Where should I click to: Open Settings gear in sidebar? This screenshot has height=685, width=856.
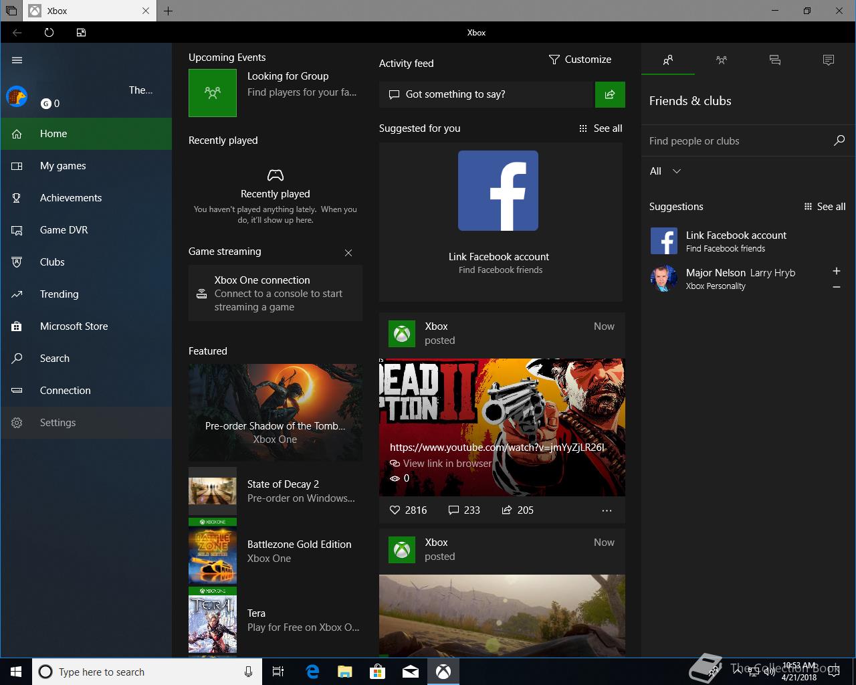[86, 423]
